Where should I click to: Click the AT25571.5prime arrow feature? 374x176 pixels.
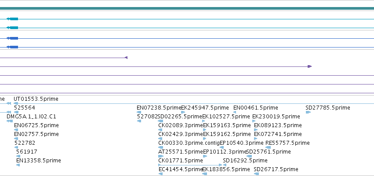(161, 156)
